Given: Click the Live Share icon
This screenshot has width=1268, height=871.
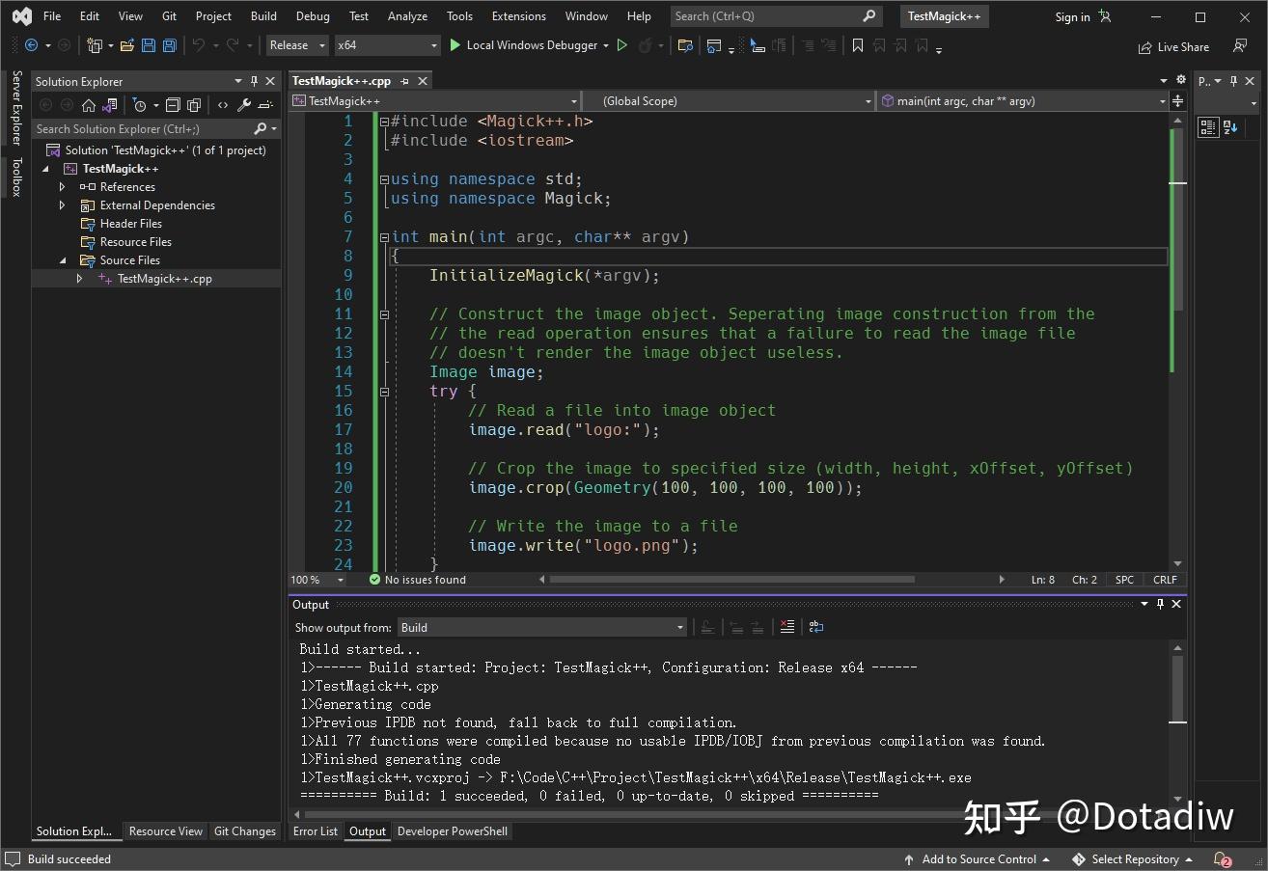Looking at the screenshot, I should pyautogui.click(x=1173, y=46).
